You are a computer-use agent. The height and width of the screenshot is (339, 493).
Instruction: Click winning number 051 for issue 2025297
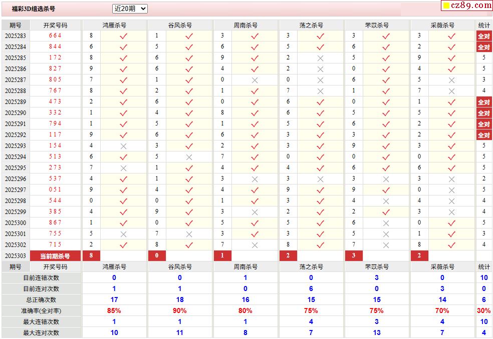[55, 189]
